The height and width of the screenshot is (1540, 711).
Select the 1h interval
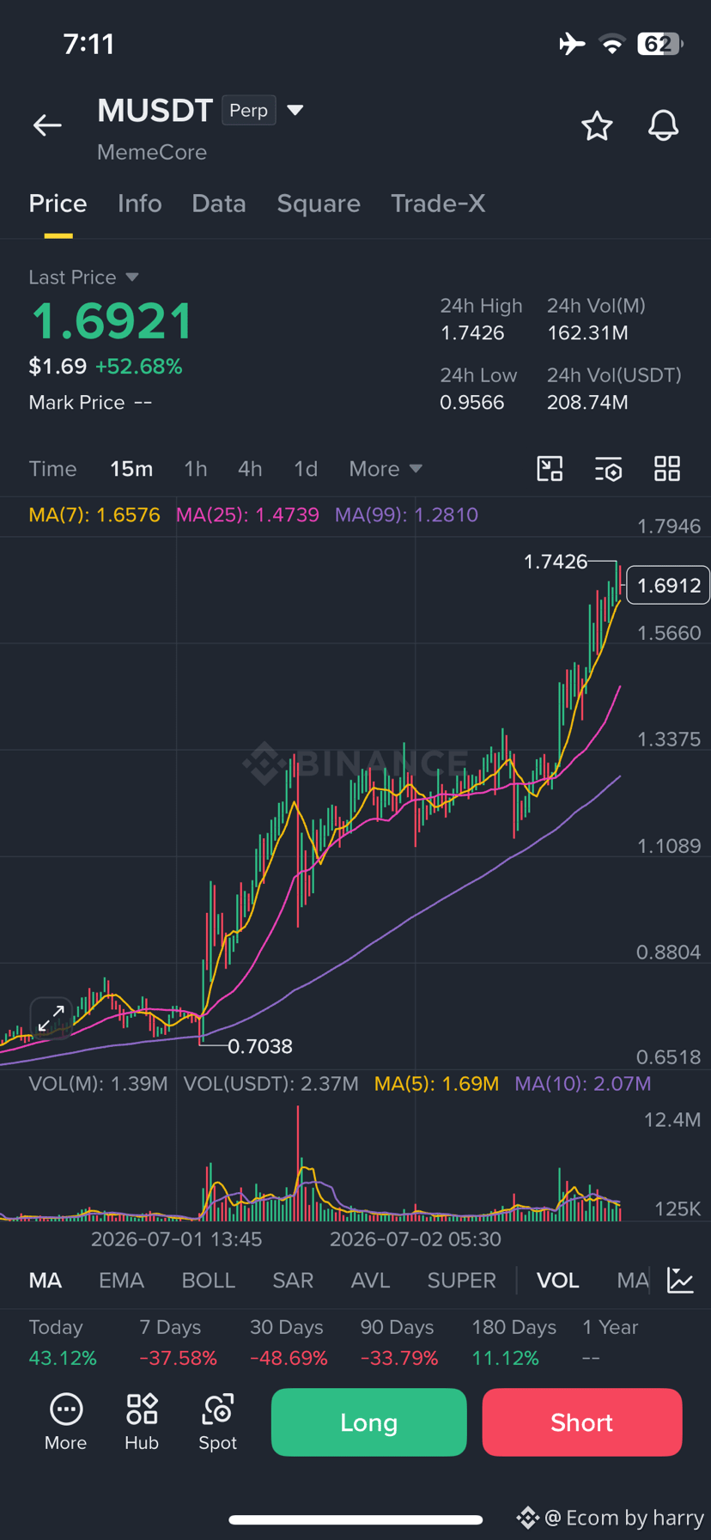pos(196,469)
